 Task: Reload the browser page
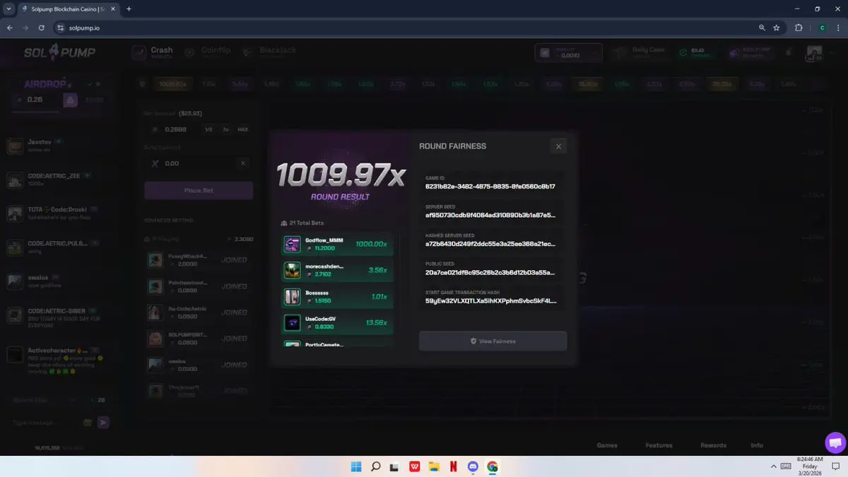click(42, 28)
